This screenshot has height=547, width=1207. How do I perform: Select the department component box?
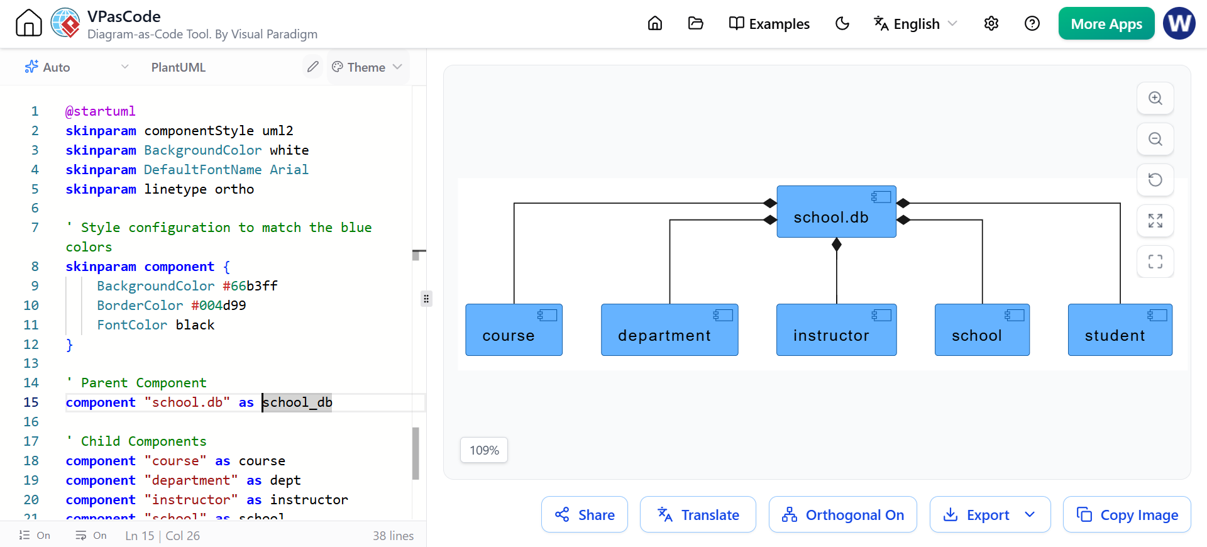(x=670, y=330)
